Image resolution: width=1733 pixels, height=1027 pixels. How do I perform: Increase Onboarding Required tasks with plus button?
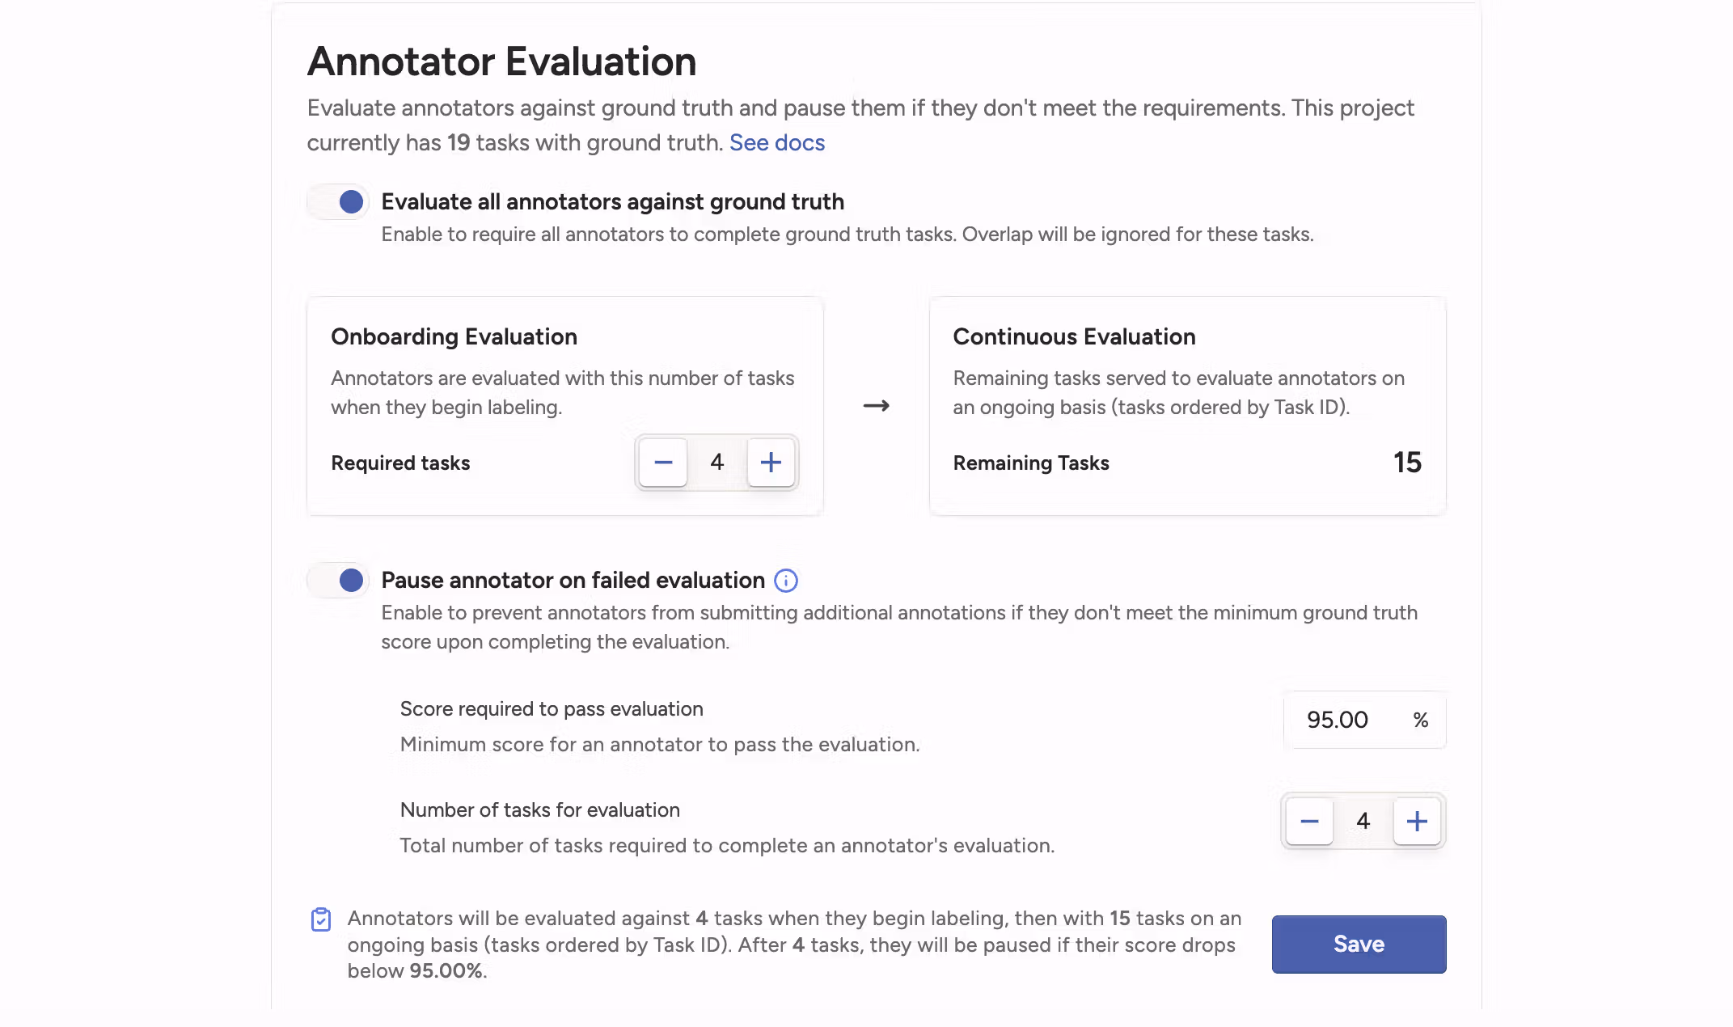(x=771, y=463)
